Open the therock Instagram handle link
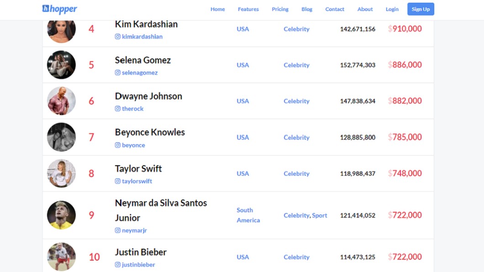The width and height of the screenshot is (484, 272). coord(132,109)
